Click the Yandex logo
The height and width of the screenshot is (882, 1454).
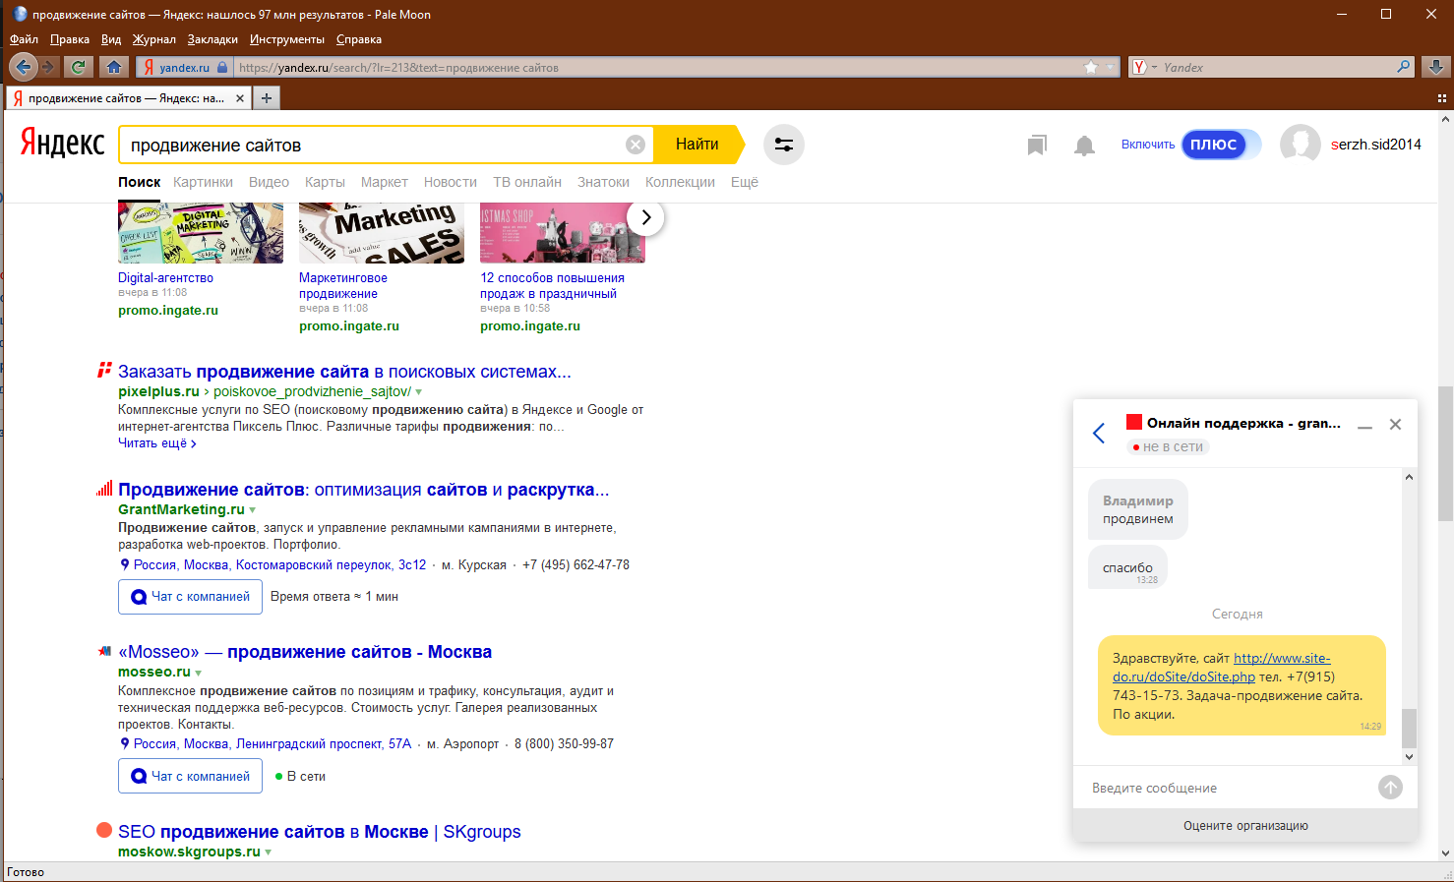(62, 144)
